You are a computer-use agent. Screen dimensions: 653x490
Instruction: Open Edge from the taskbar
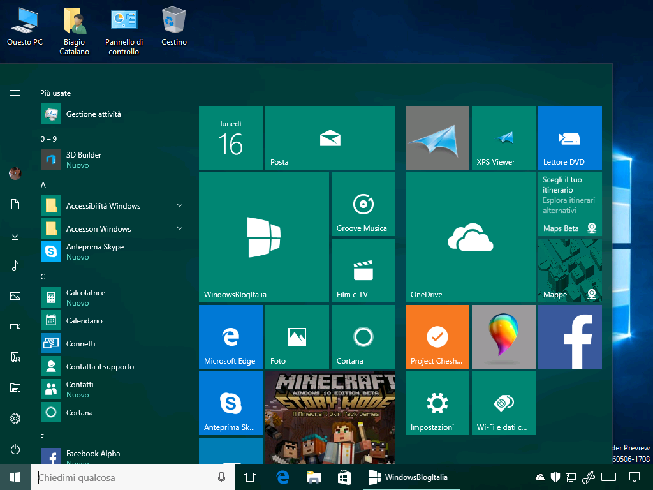tap(282, 477)
